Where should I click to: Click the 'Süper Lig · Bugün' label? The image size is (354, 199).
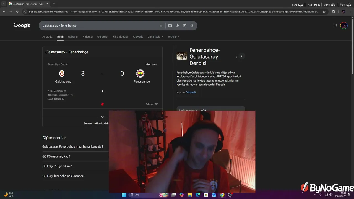58,64
